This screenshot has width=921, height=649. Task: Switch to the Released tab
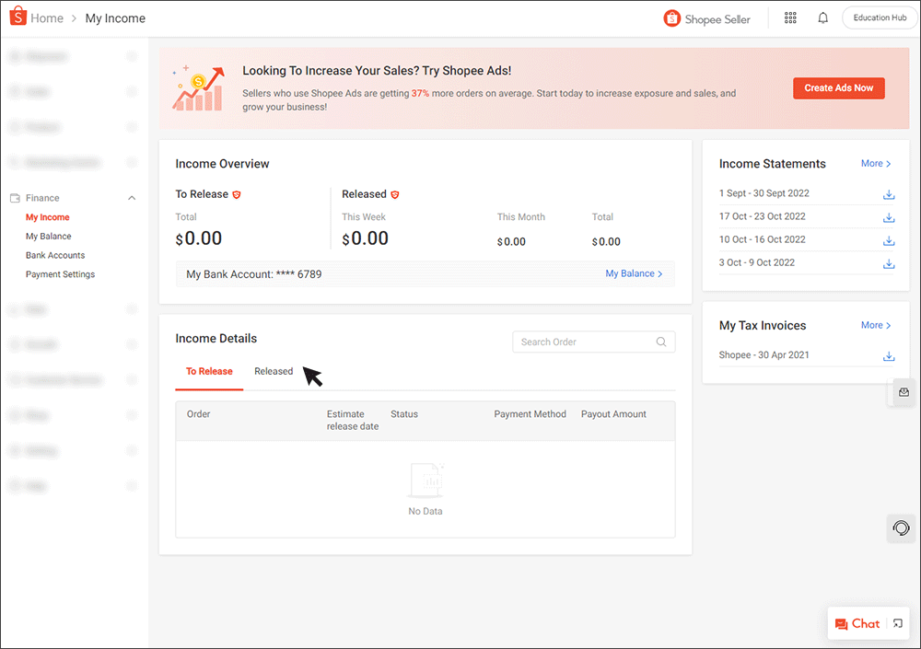pos(274,370)
